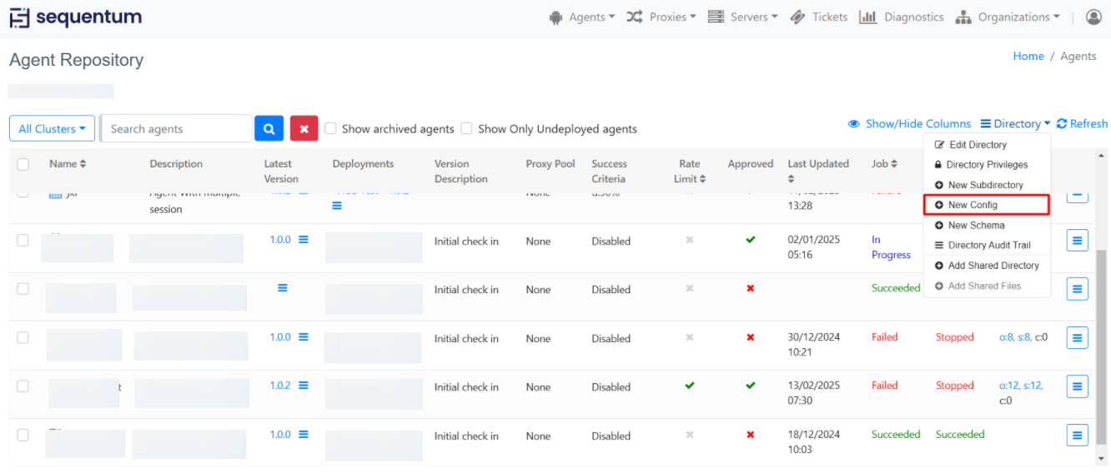Click the blue search magnifier button

click(x=269, y=129)
